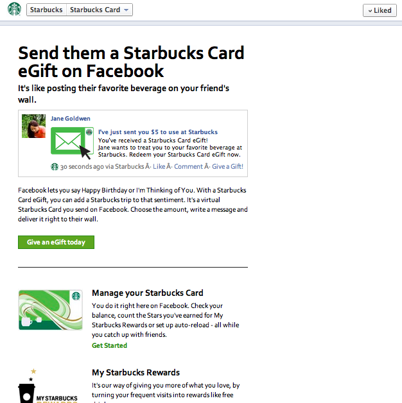The image size is (402, 403).
Task: Click the green envelope eGift icon
Action: tap(73, 142)
